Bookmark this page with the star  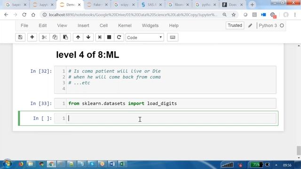coord(233,15)
